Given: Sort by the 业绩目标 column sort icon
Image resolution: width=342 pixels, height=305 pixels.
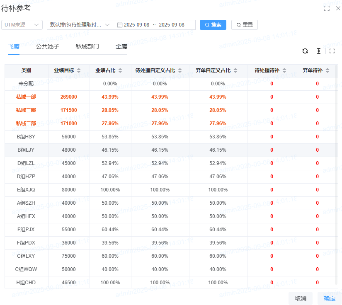Looking at the screenshot, I should click(x=79, y=70).
